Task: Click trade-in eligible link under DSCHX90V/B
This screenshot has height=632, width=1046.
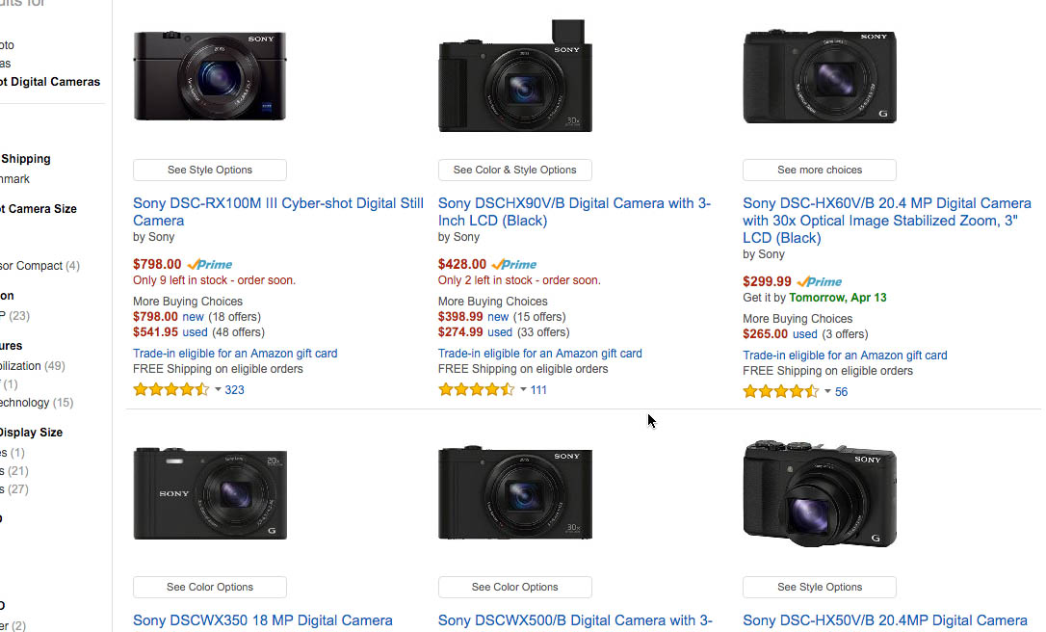Action: click(539, 354)
